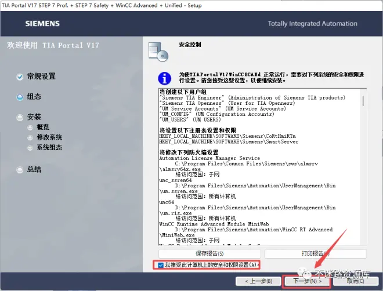Click the blue information icon
The width and height of the screenshot is (383, 291).
pyautogui.click(x=164, y=78)
